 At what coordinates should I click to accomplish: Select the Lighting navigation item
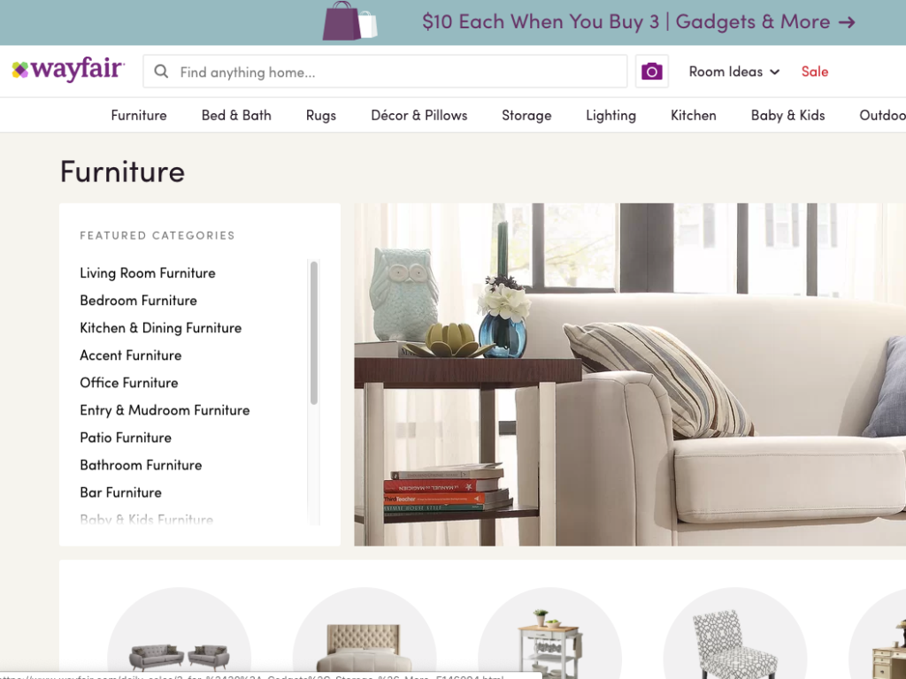610,116
